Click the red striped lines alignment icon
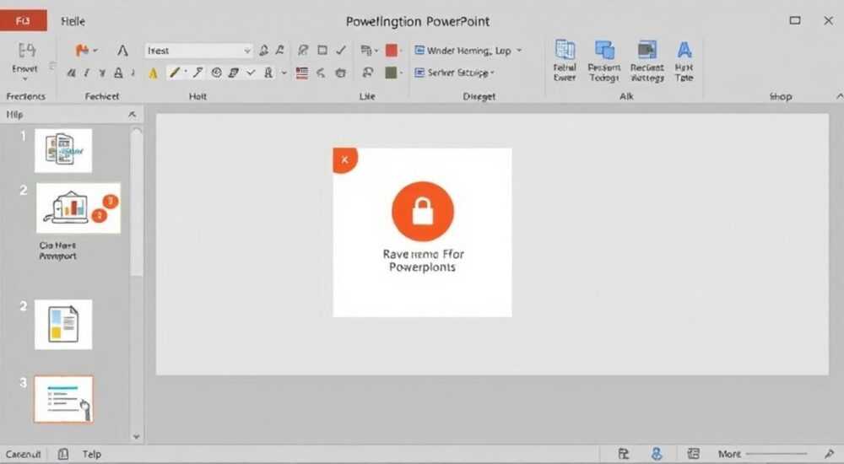 coord(302,73)
